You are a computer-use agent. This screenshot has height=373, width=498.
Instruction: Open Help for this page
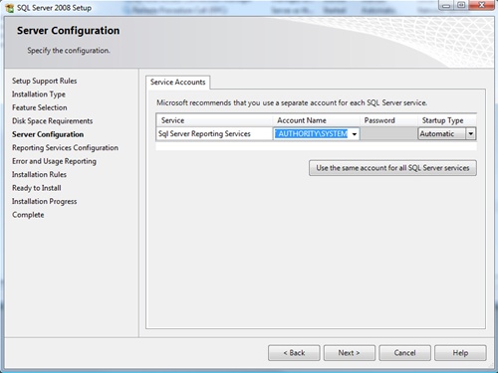[460, 353]
